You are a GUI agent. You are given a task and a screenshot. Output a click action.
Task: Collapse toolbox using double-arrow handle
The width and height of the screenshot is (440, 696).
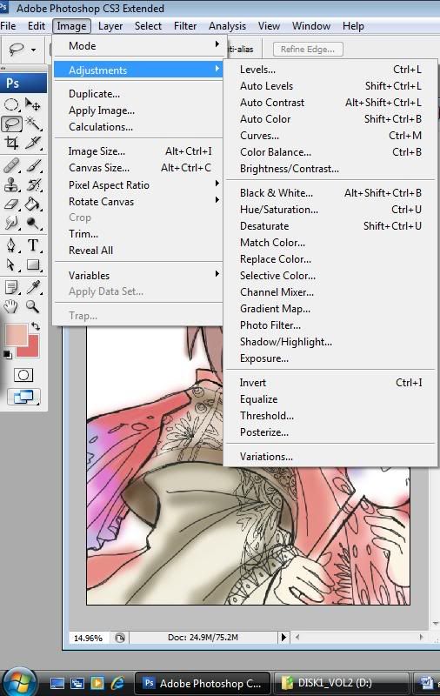click(3, 69)
